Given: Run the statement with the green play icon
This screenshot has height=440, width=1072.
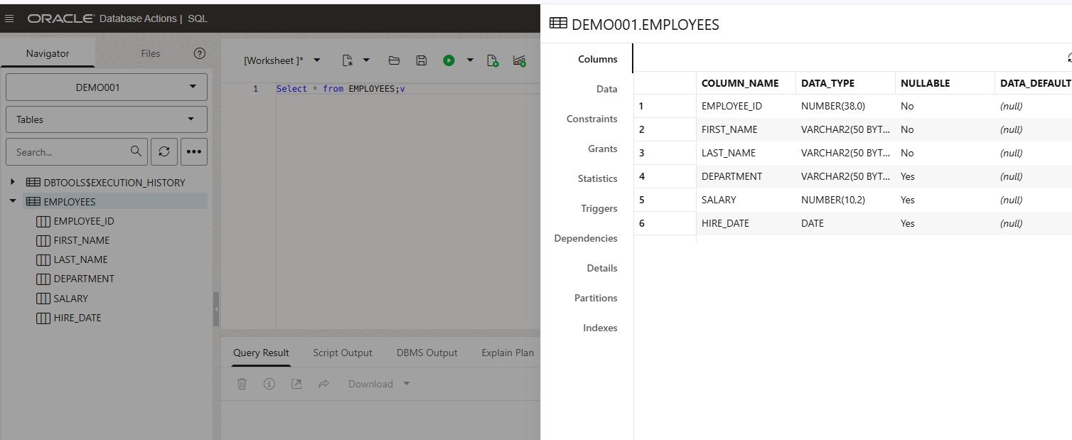Looking at the screenshot, I should 449,60.
